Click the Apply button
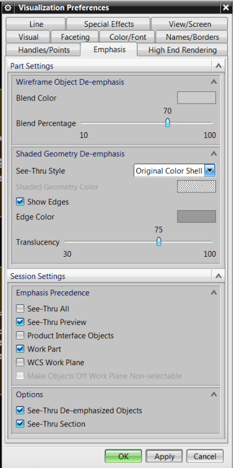The image size is (233, 468). coord(165,456)
